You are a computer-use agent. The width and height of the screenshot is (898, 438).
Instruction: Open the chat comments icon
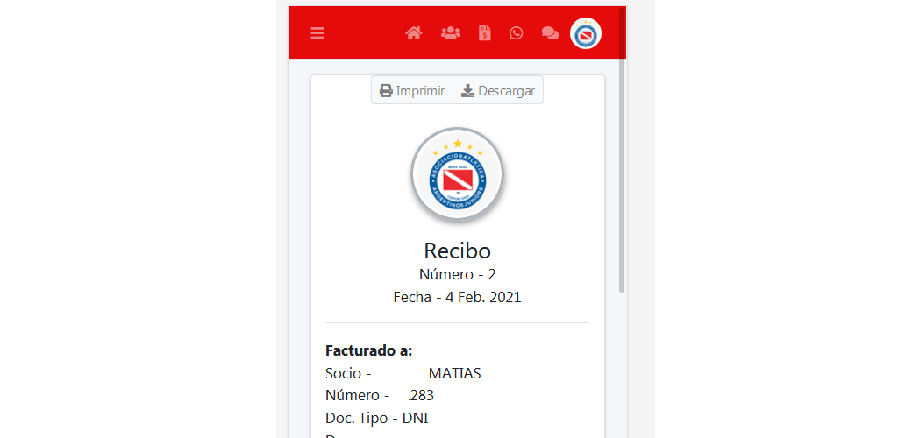click(550, 33)
